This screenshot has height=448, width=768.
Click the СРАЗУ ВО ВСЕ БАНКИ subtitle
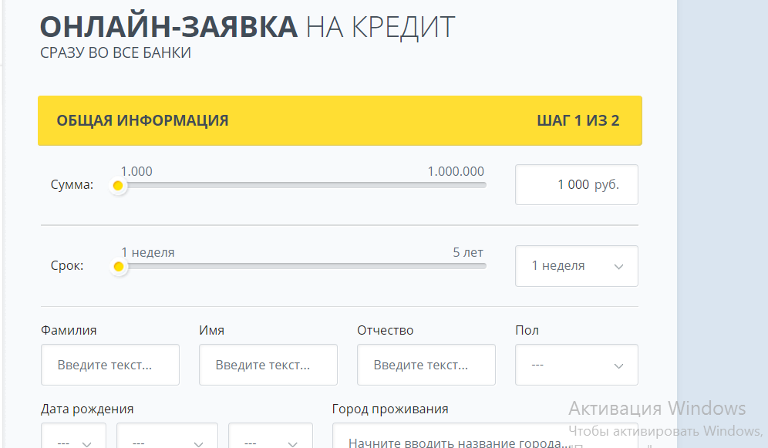click(116, 53)
